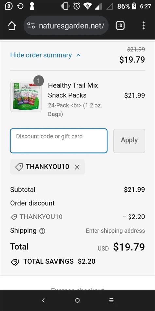
Task: Click the shipping help question mark icon
Action: pyautogui.click(x=42, y=231)
